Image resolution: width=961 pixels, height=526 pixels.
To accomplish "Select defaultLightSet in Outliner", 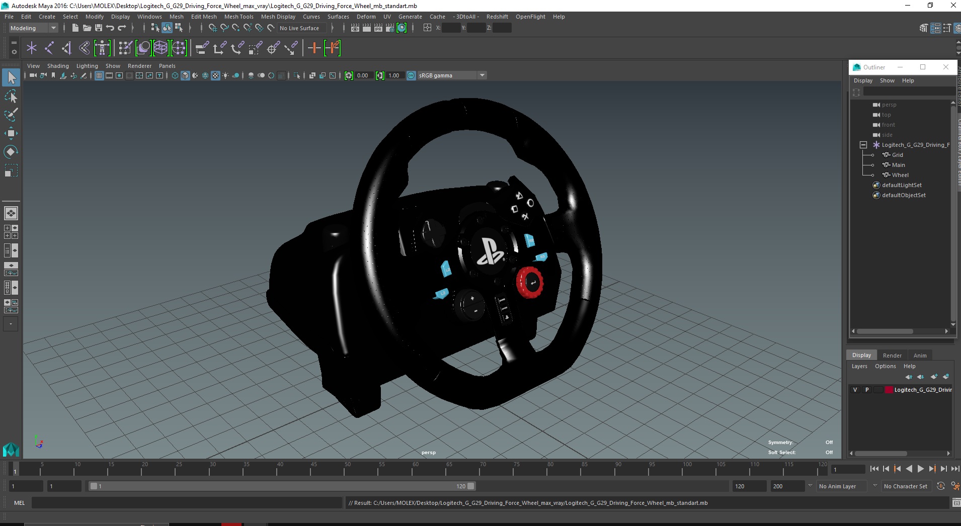I will pos(902,185).
